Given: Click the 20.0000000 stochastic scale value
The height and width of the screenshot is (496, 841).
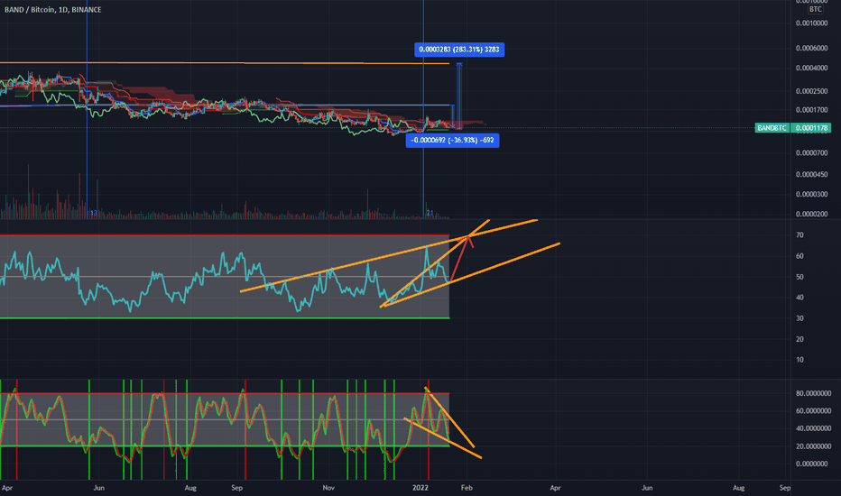Looking at the screenshot, I should point(813,446).
